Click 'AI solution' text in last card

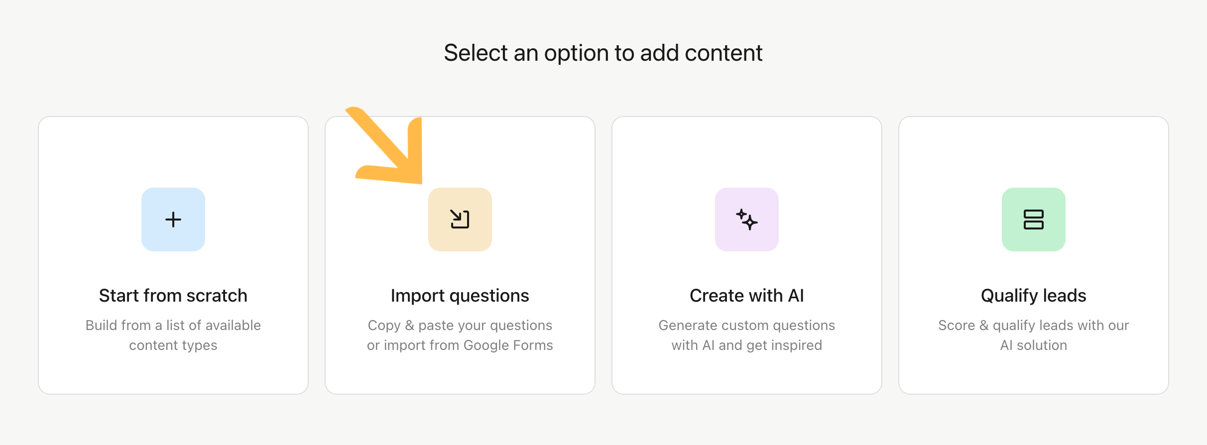(x=1034, y=345)
